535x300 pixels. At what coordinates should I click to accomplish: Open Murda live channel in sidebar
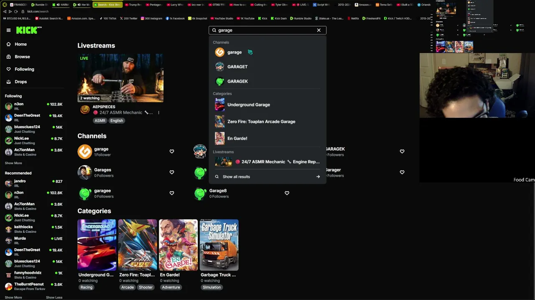(33, 240)
